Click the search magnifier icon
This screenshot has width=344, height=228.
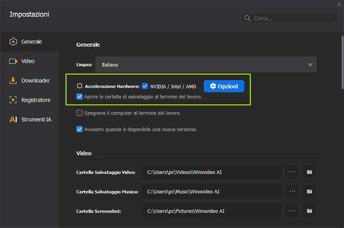248,18
